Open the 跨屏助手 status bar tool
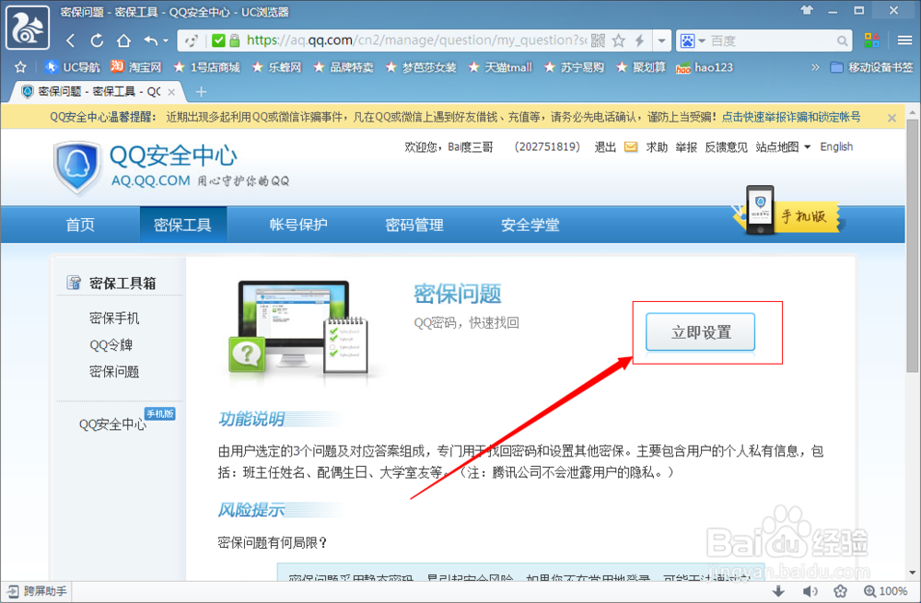921x603 pixels. click(37, 591)
